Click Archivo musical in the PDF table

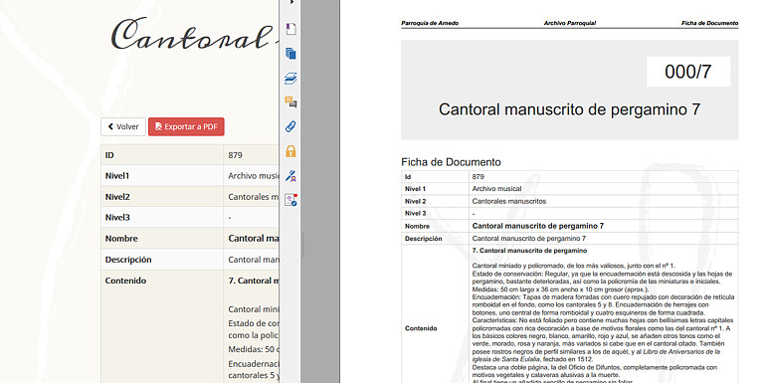tap(496, 189)
